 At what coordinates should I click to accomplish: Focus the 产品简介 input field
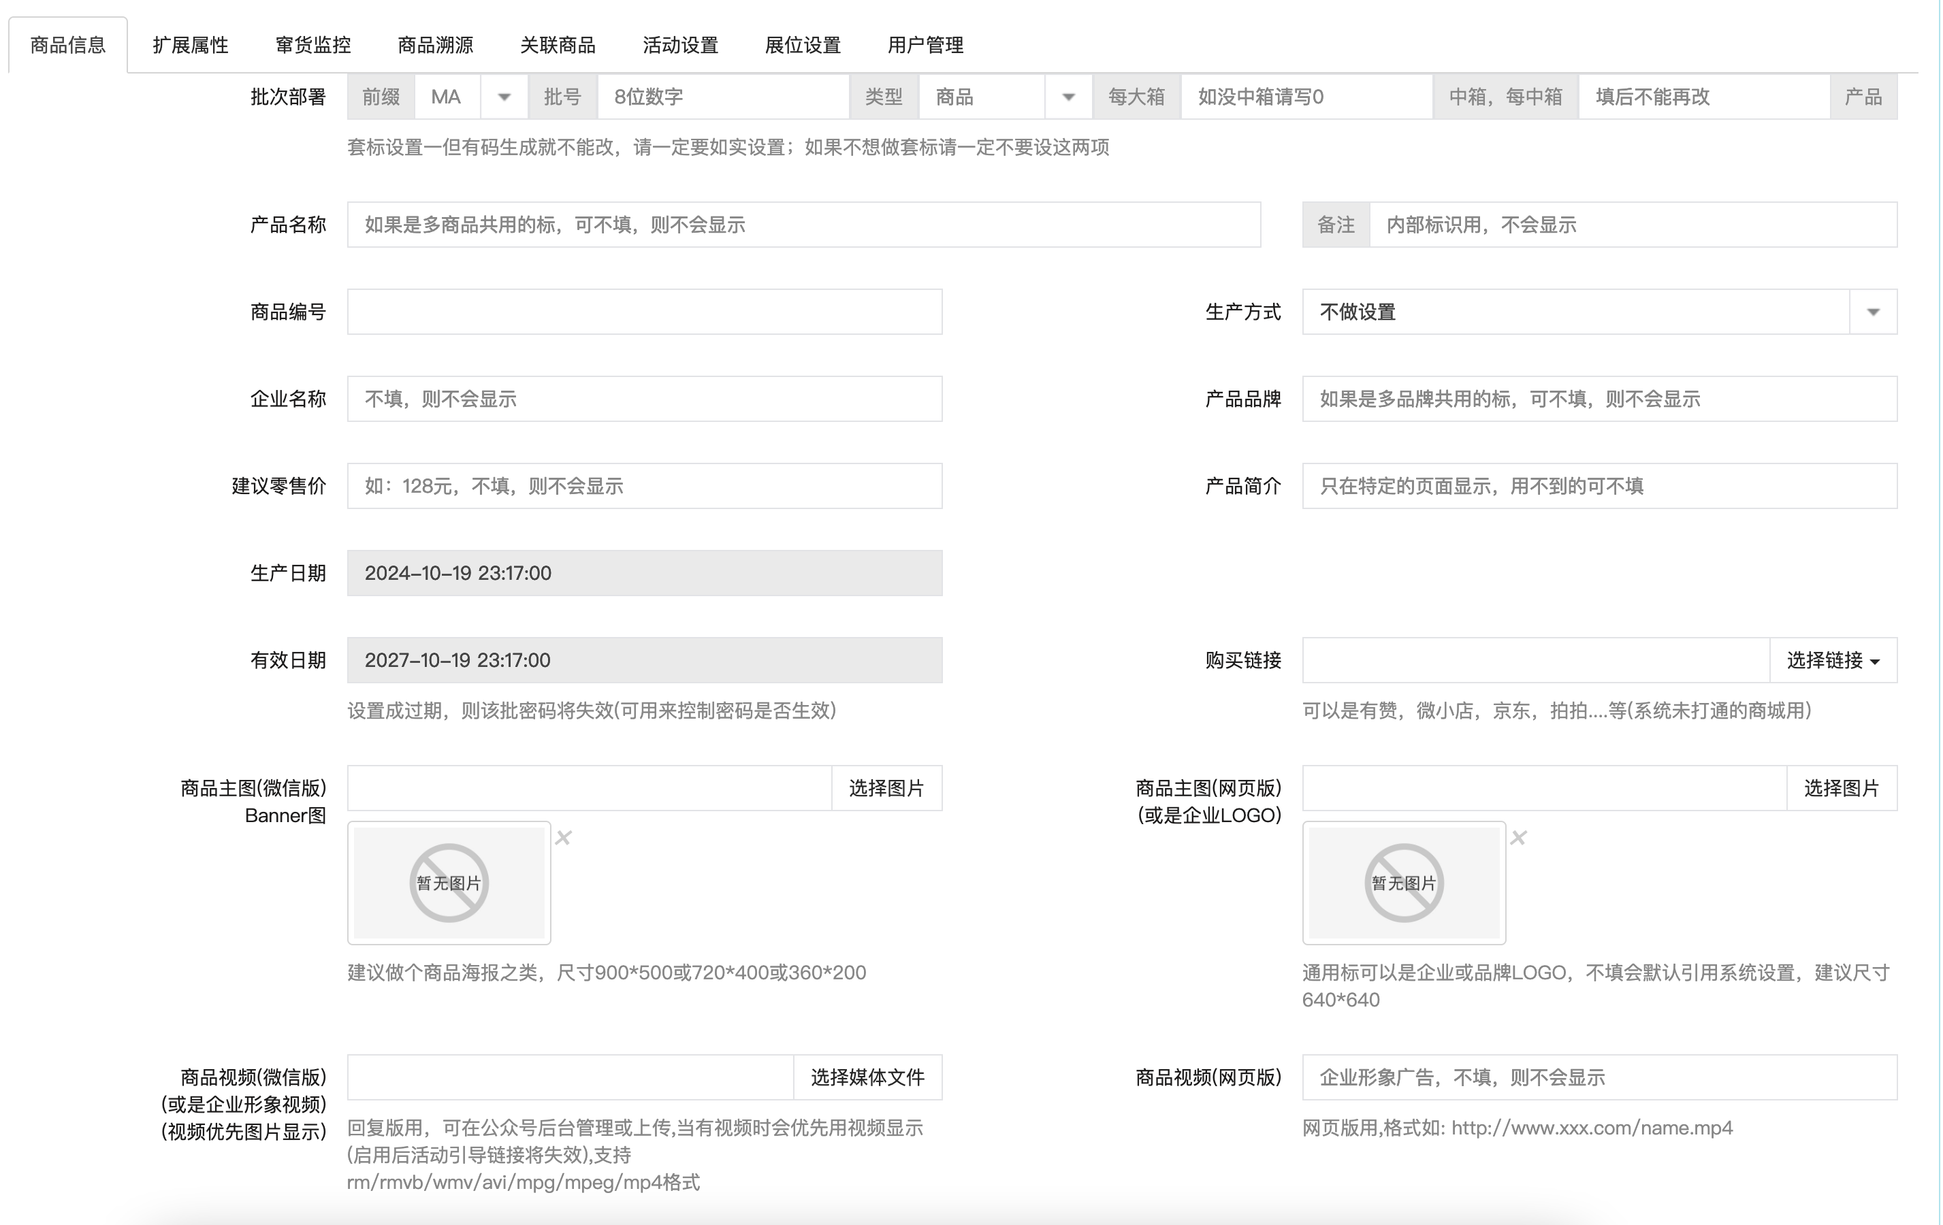coord(1599,487)
